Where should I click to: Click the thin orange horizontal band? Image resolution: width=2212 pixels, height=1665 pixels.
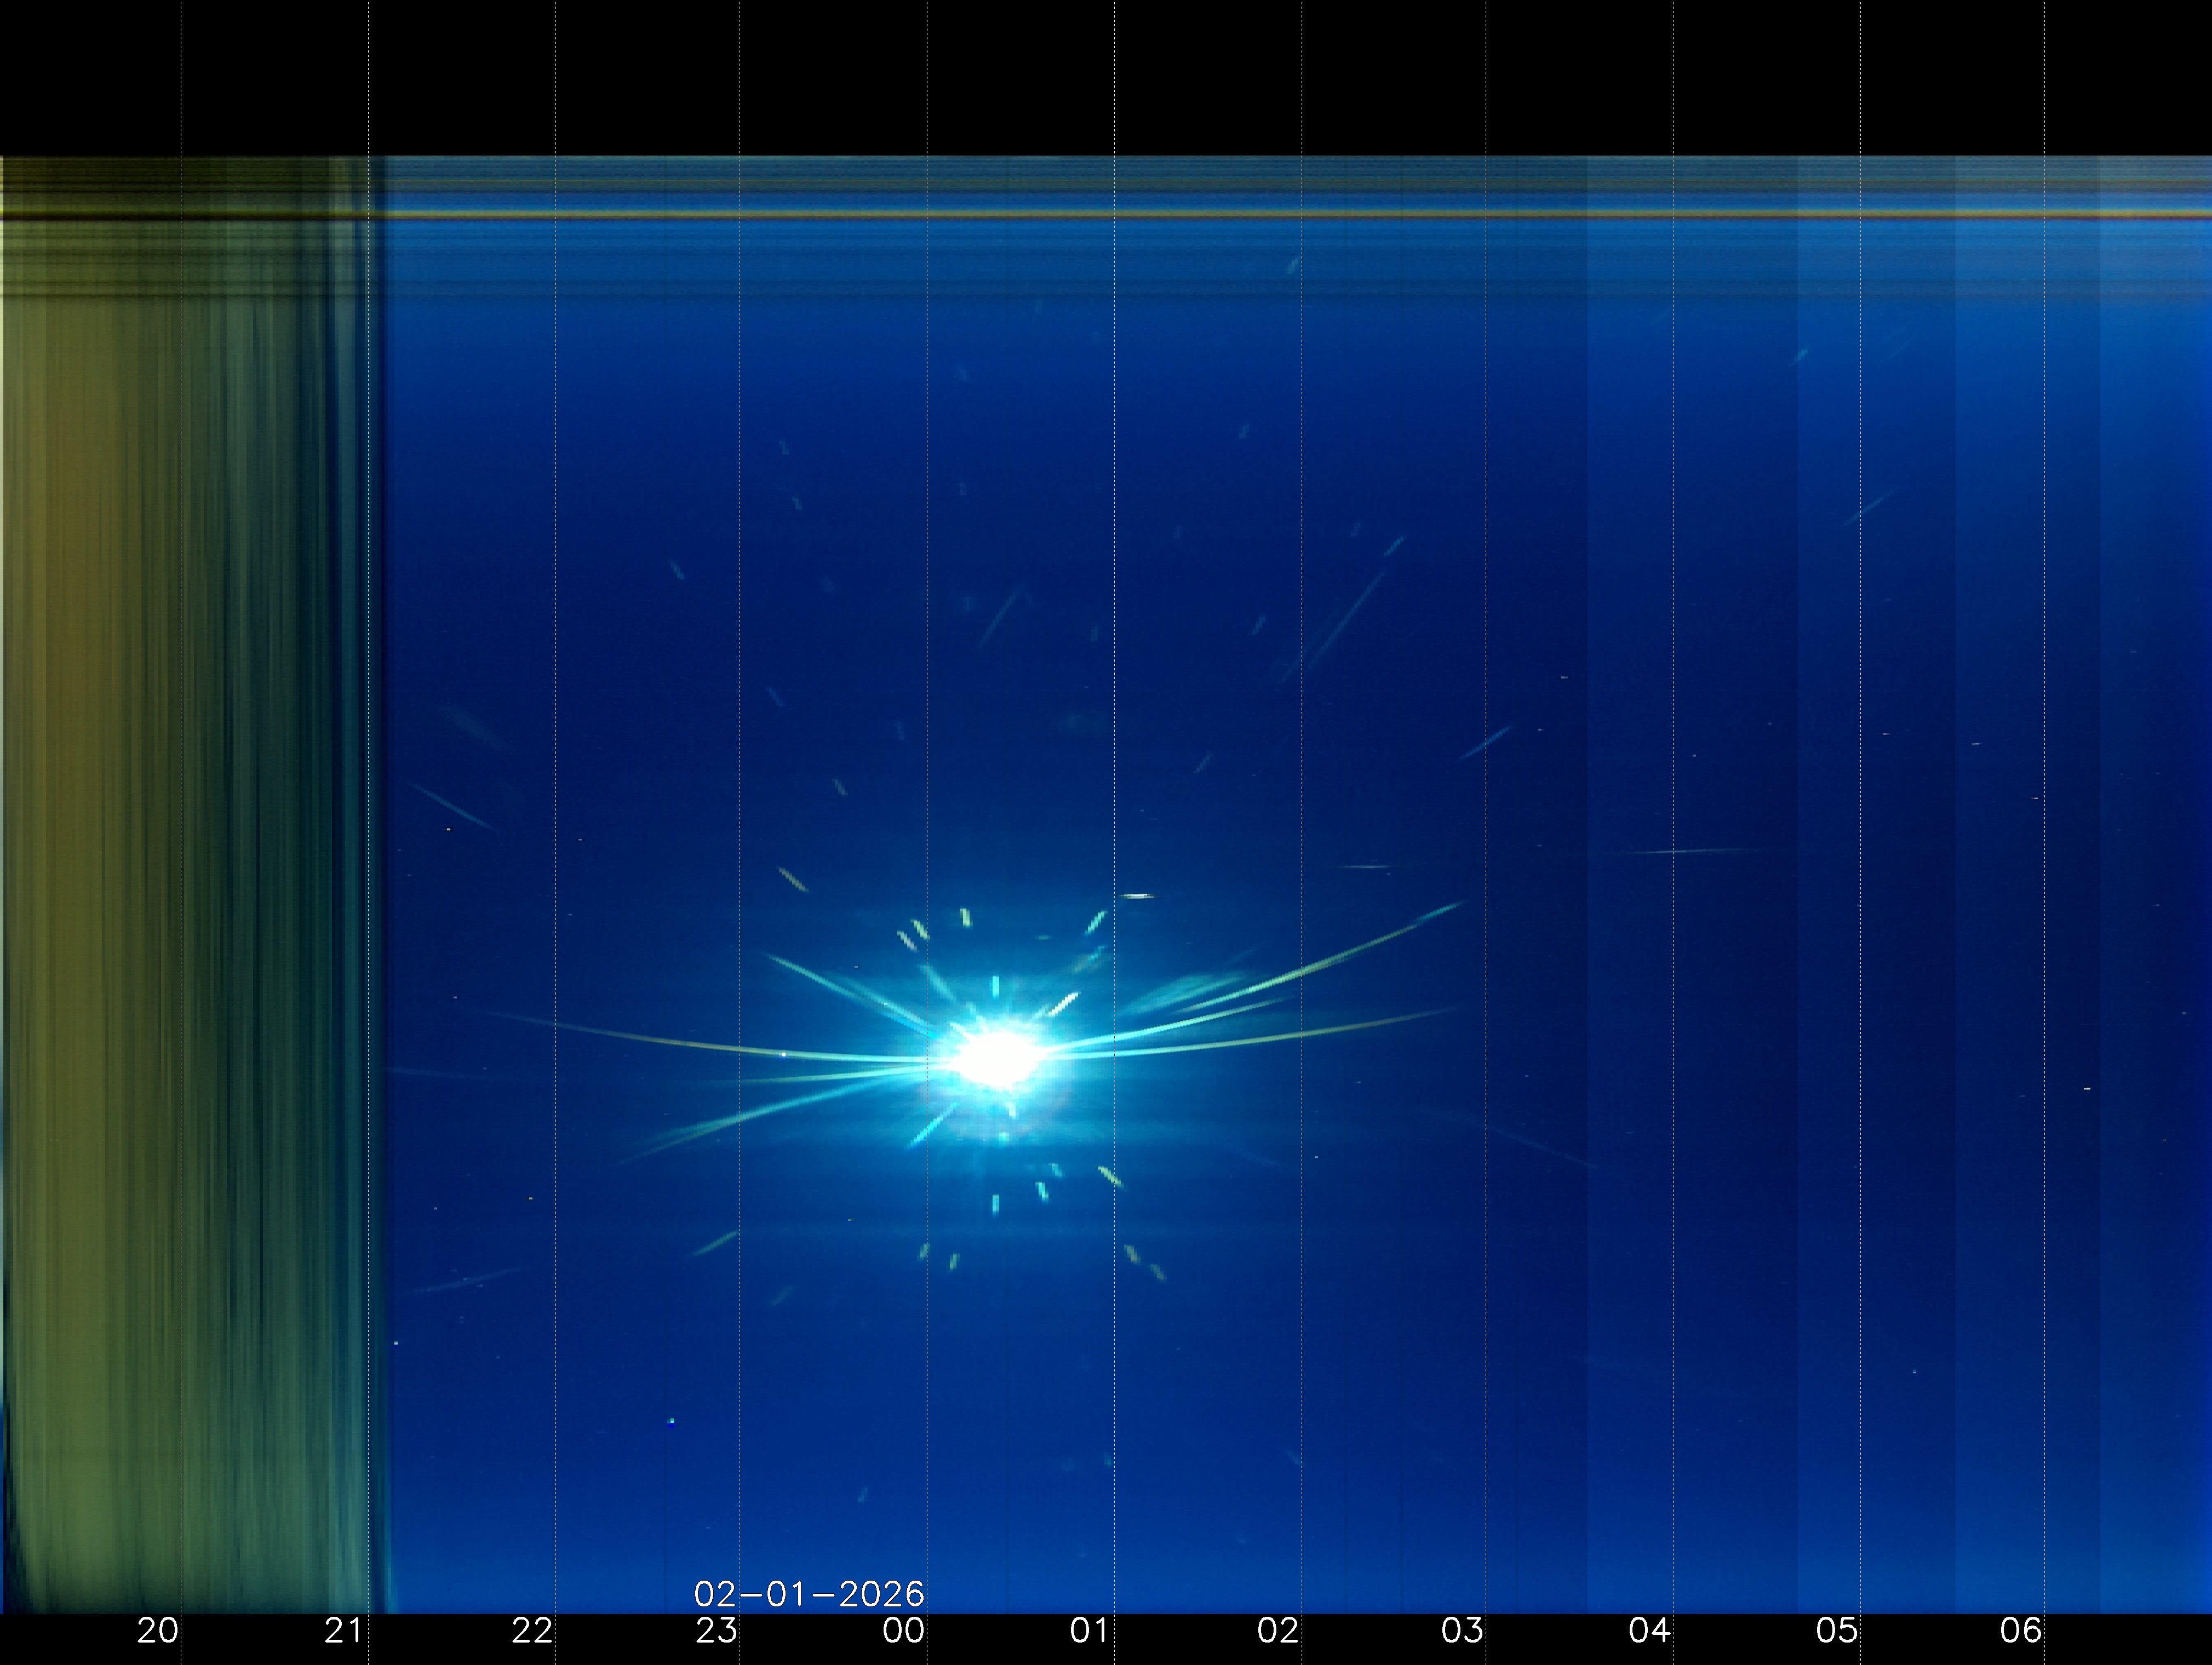pyautogui.click(x=1200, y=214)
